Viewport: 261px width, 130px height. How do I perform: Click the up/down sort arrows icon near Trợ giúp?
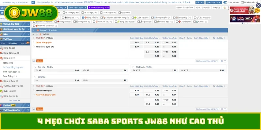coord(225,7)
